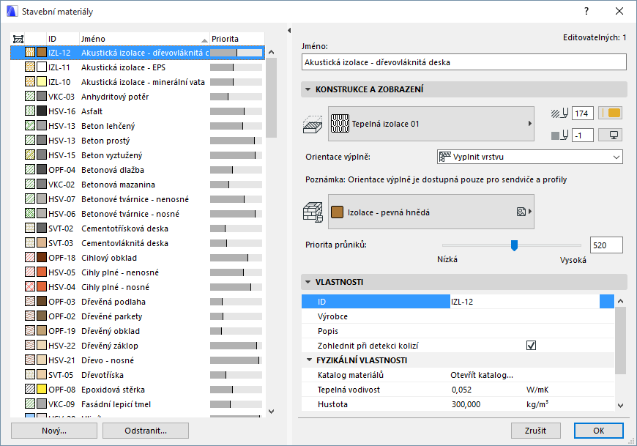Image resolution: width=637 pixels, height=446 pixels.
Task: Toggle the Zohlednit při detekci kolizí checkbox
Action: 531,345
